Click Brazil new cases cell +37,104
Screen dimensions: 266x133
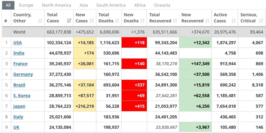tap(85, 85)
